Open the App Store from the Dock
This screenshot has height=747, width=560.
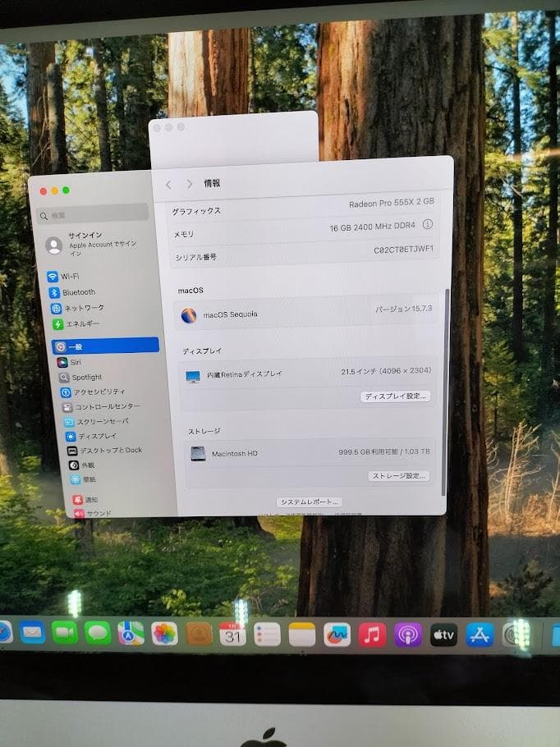click(480, 635)
